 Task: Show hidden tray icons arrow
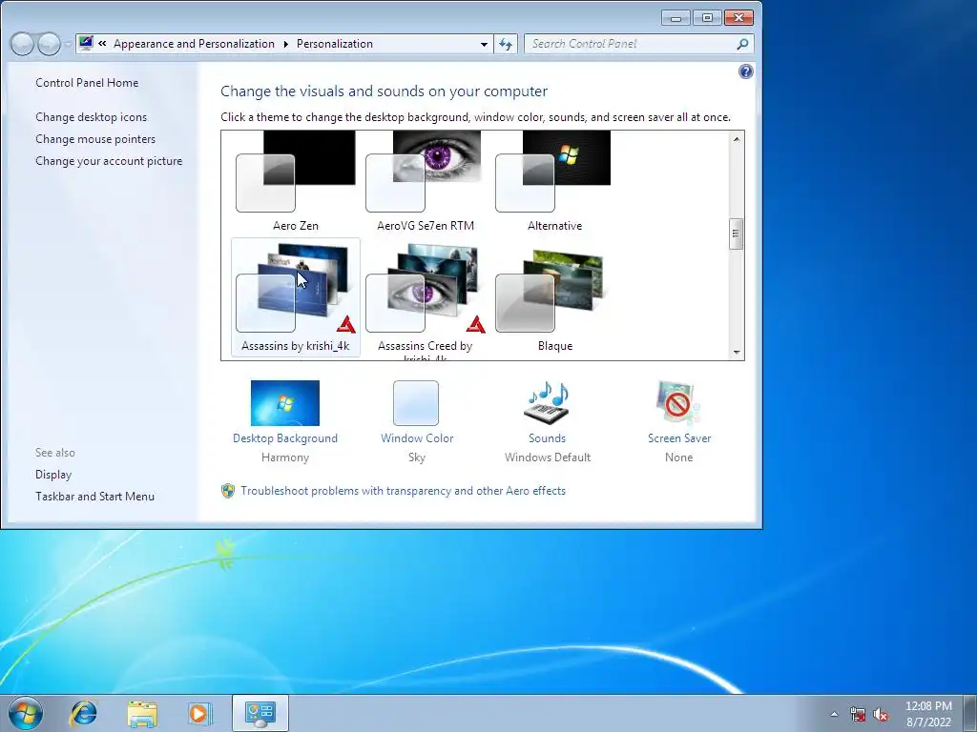[x=834, y=714]
